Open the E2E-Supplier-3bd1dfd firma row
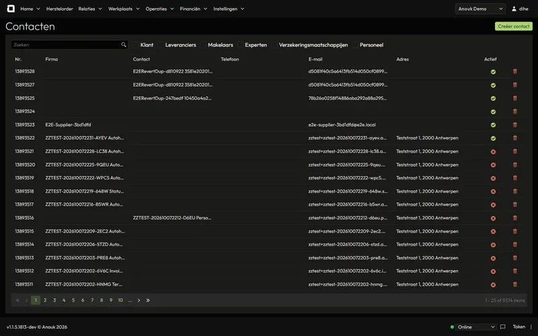Screen dimensions: 538x336 (x=69, y=125)
